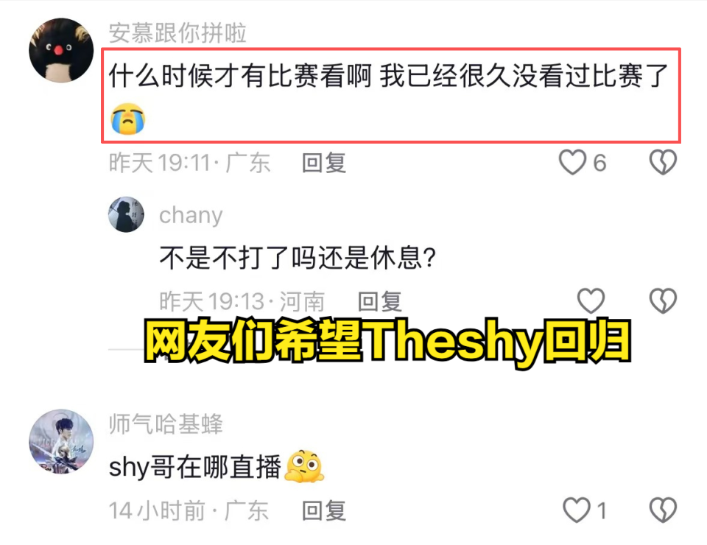Select comment text 什么时候才有比赛看啊
707x545 pixels.
tap(240, 76)
